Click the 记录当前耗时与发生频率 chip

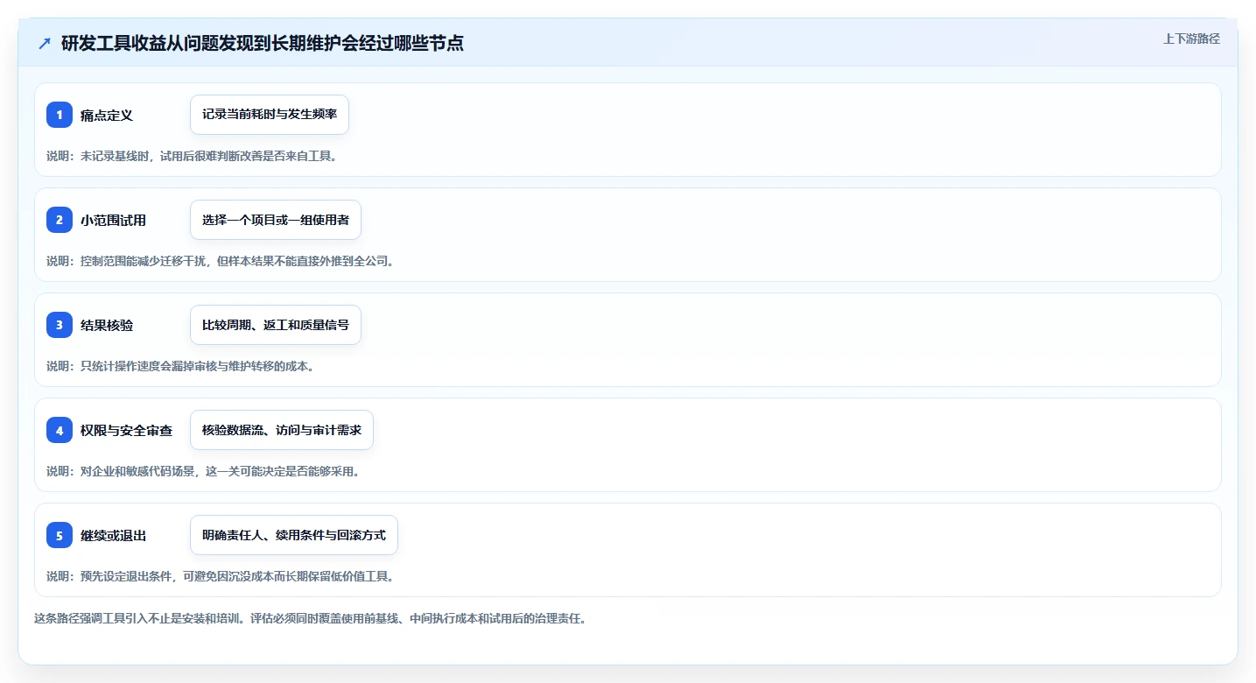[x=270, y=115]
